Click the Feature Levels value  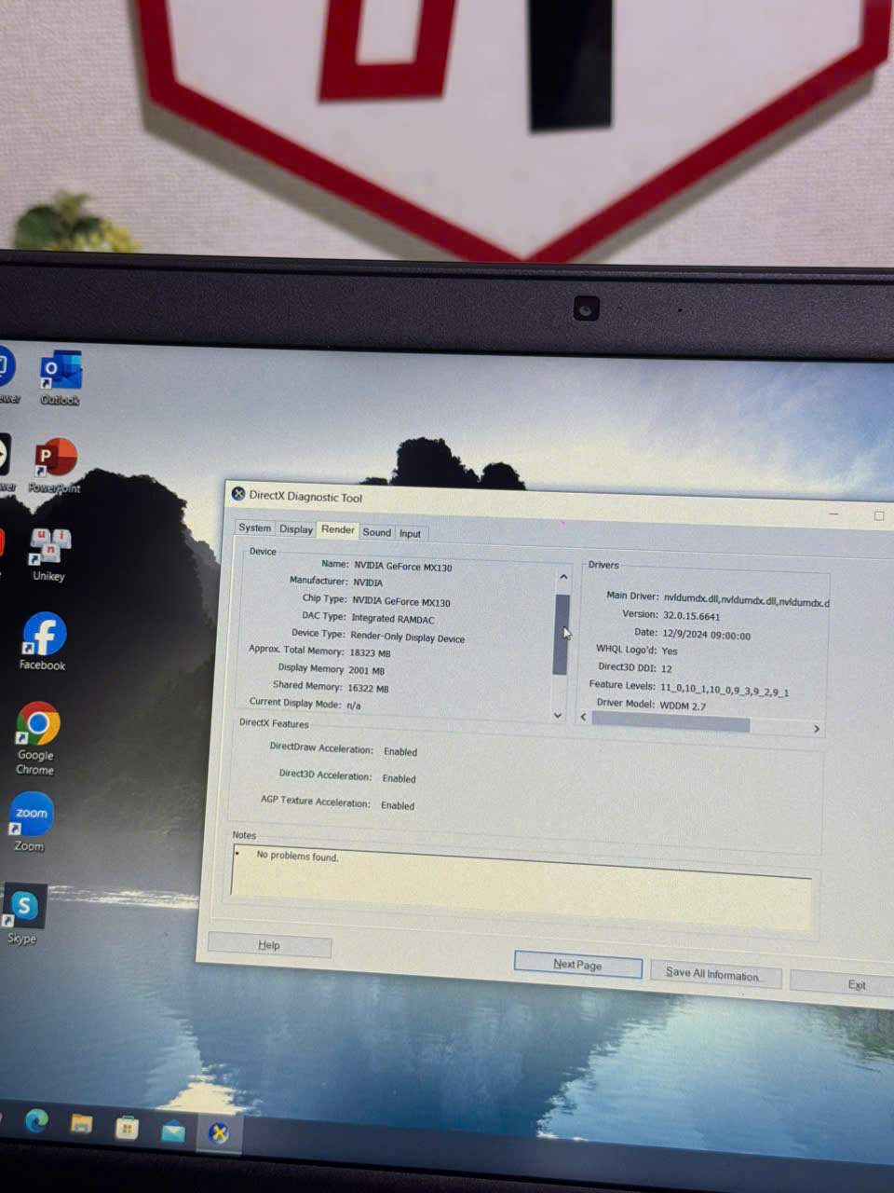725,691
